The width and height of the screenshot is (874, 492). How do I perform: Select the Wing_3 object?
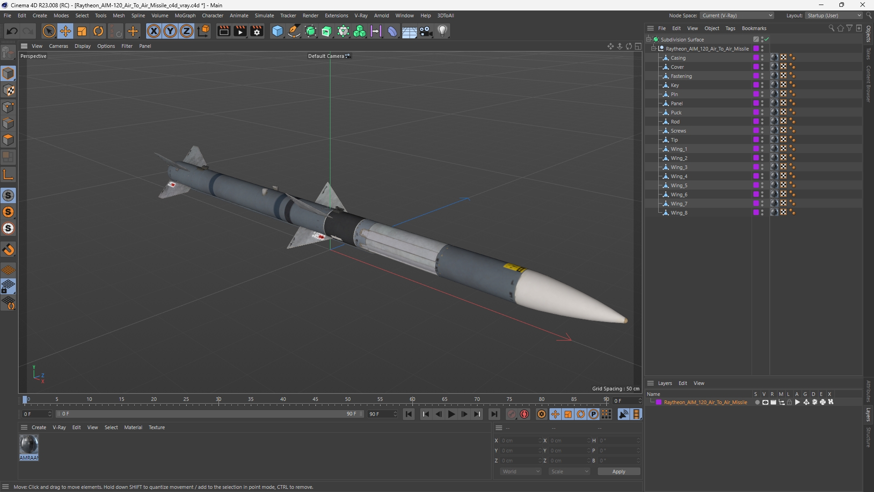[679, 167]
